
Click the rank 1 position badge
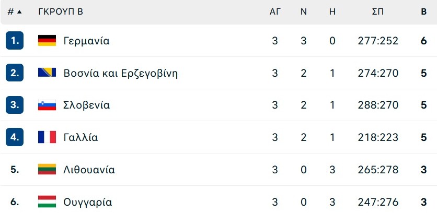[x=15, y=41]
